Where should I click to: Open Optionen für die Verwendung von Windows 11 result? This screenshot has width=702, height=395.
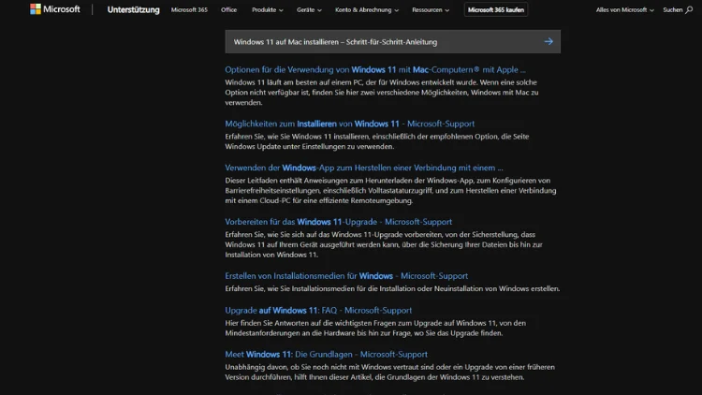click(x=375, y=69)
